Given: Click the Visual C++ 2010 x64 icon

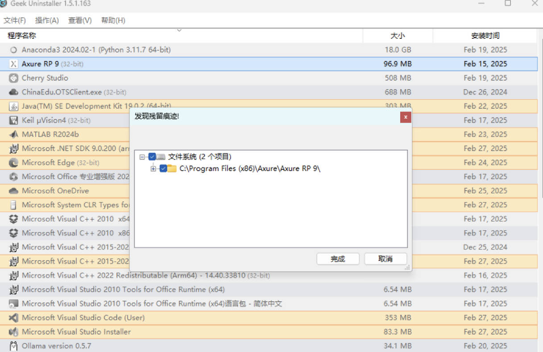Looking at the screenshot, I should point(13,219).
